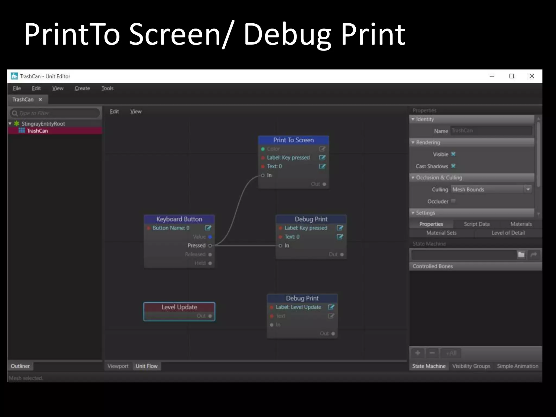Select the Keyboard Button node header
This screenshot has height=417, width=556.
179,219
